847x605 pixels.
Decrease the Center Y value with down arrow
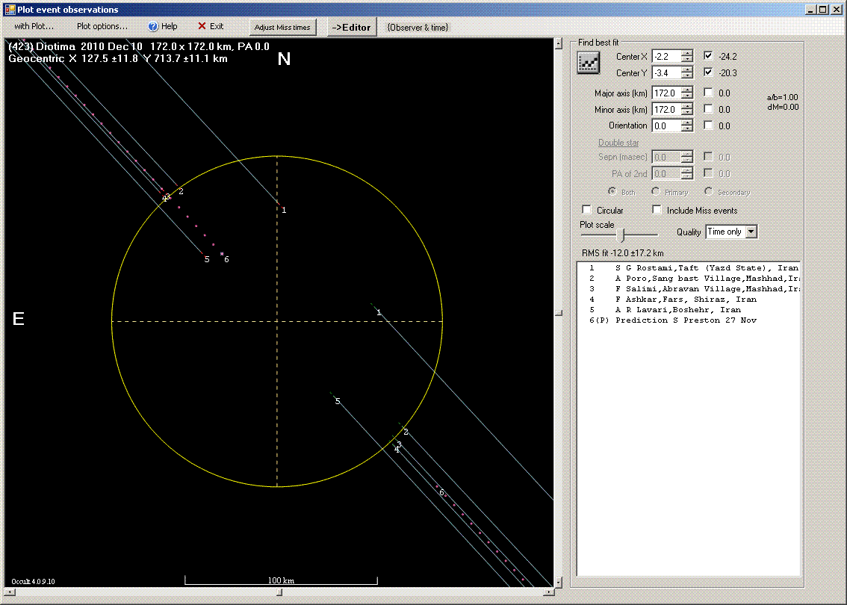tap(686, 75)
